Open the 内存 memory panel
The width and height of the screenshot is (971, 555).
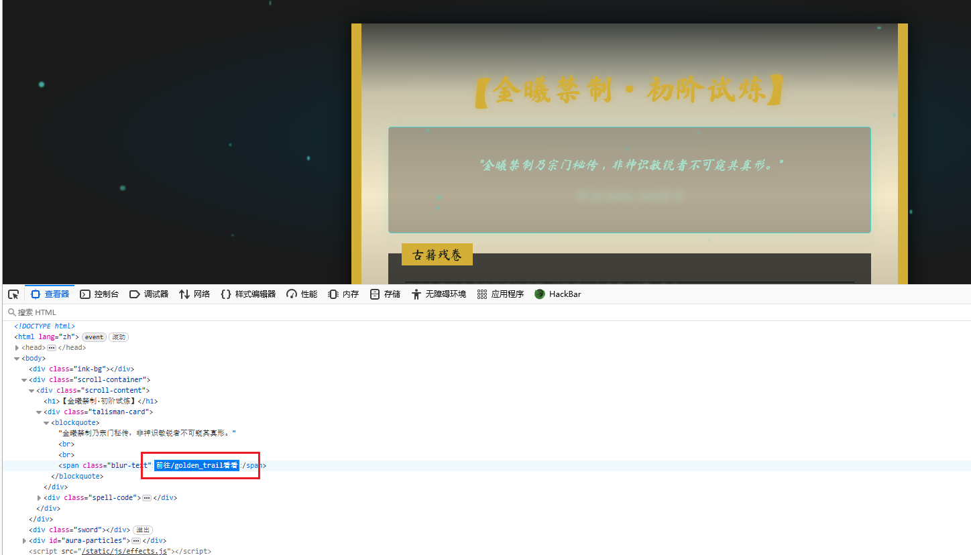[x=343, y=294]
